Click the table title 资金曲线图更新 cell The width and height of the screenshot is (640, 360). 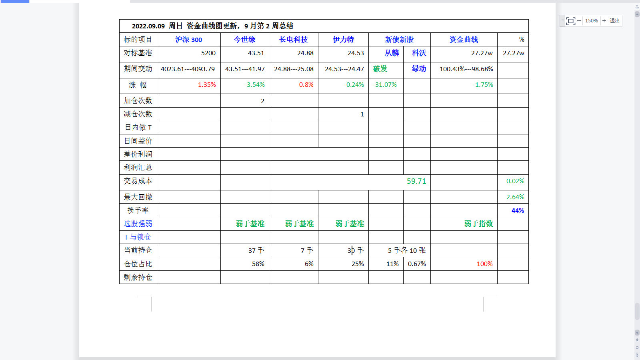pyautogui.click(x=212, y=26)
